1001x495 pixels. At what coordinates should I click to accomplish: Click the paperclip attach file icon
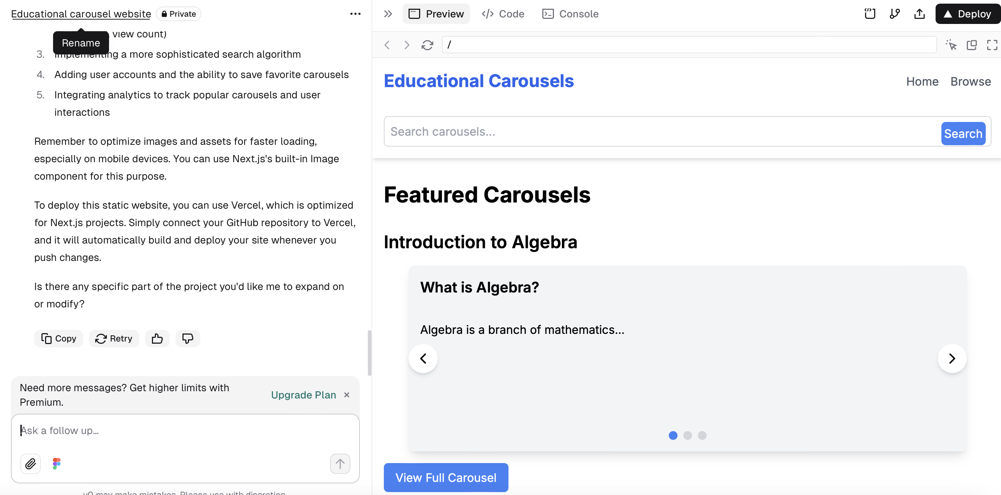click(30, 463)
